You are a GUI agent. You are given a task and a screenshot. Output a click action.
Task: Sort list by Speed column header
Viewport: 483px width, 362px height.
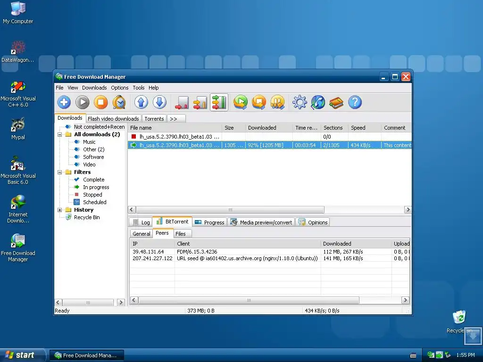365,128
